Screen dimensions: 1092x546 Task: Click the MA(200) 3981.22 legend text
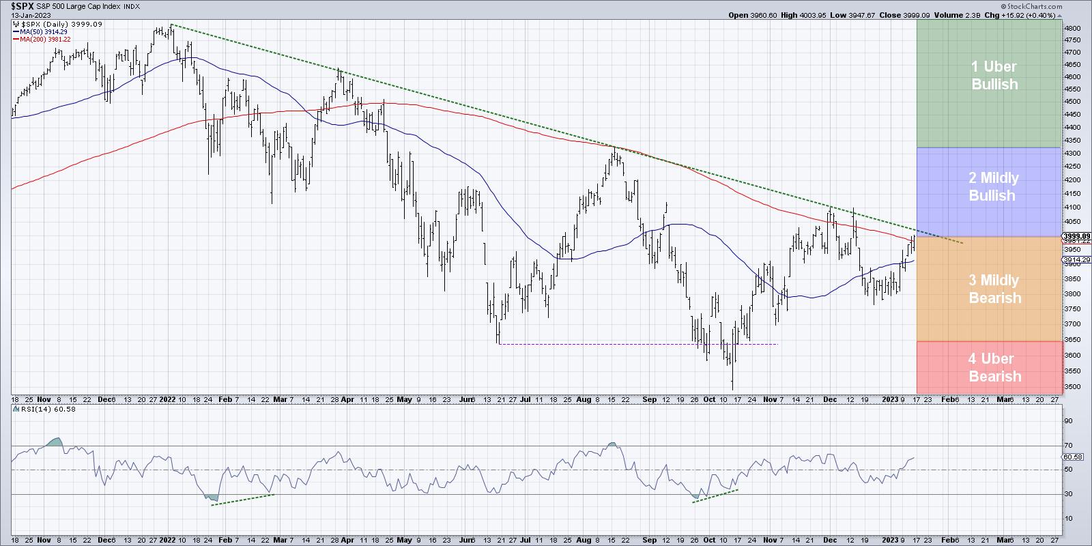pos(40,39)
